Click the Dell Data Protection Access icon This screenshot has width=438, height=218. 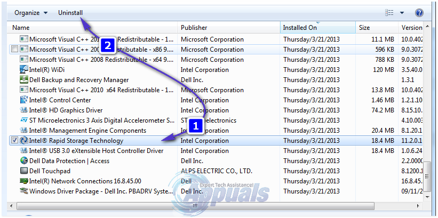tap(24, 161)
